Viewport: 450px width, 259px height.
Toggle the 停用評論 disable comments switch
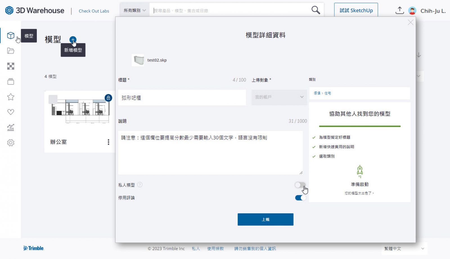(300, 198)
